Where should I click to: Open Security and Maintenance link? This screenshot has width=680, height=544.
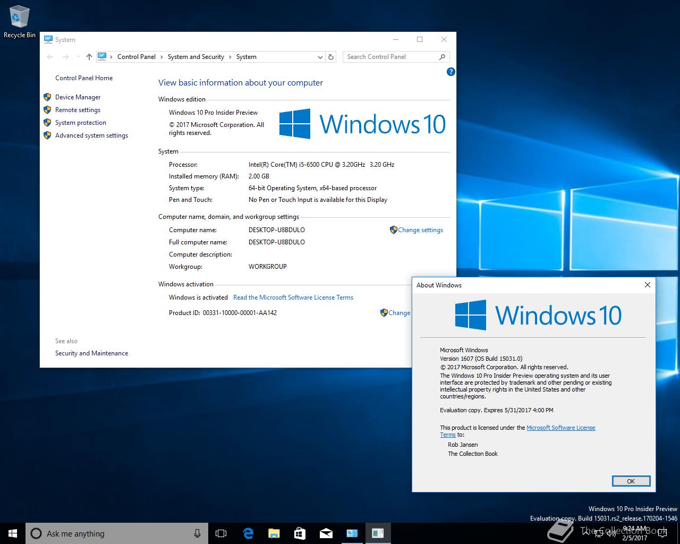pos(91,353)
